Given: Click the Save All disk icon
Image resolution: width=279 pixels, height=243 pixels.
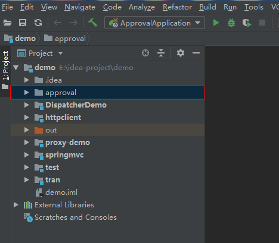Looking at the screenshot, I should pyautogui.click(x=23, y=23).
